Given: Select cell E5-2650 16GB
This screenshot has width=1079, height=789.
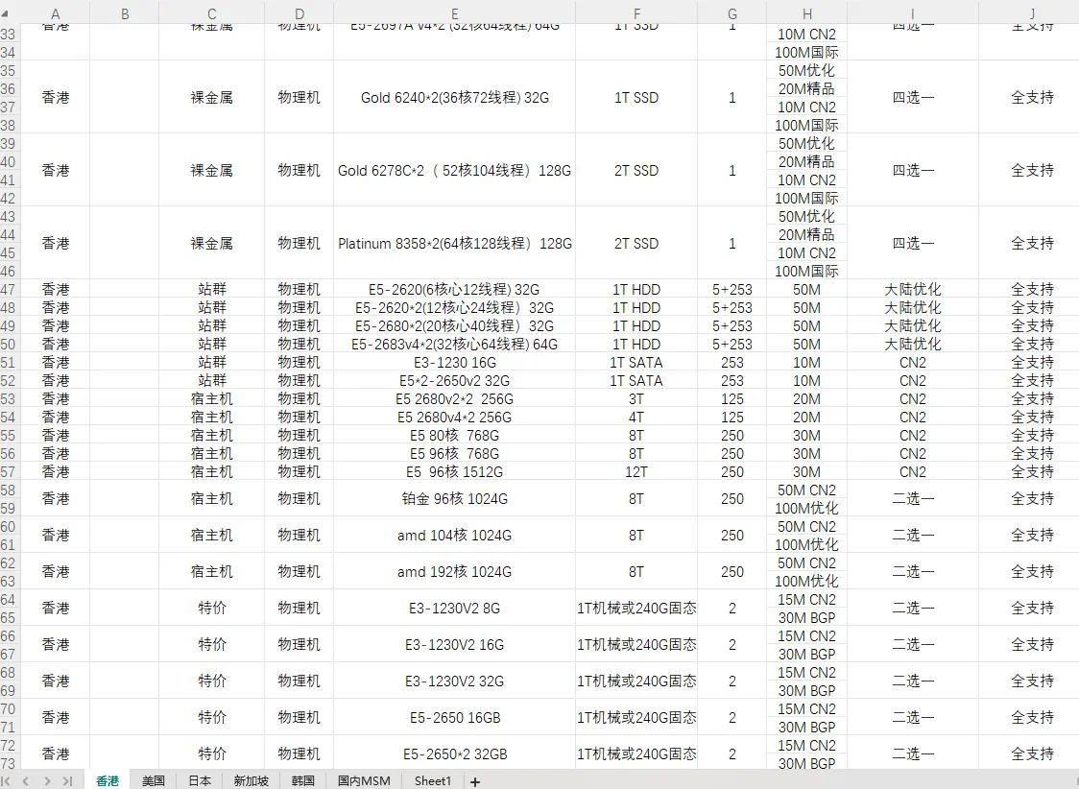Looking at the screenshot, I should point(455,717).
